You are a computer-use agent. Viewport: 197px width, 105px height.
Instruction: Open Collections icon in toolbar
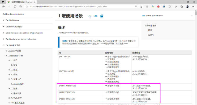click(182, 7)
